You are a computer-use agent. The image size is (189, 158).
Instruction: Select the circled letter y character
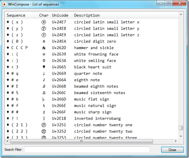click(44, 29)
